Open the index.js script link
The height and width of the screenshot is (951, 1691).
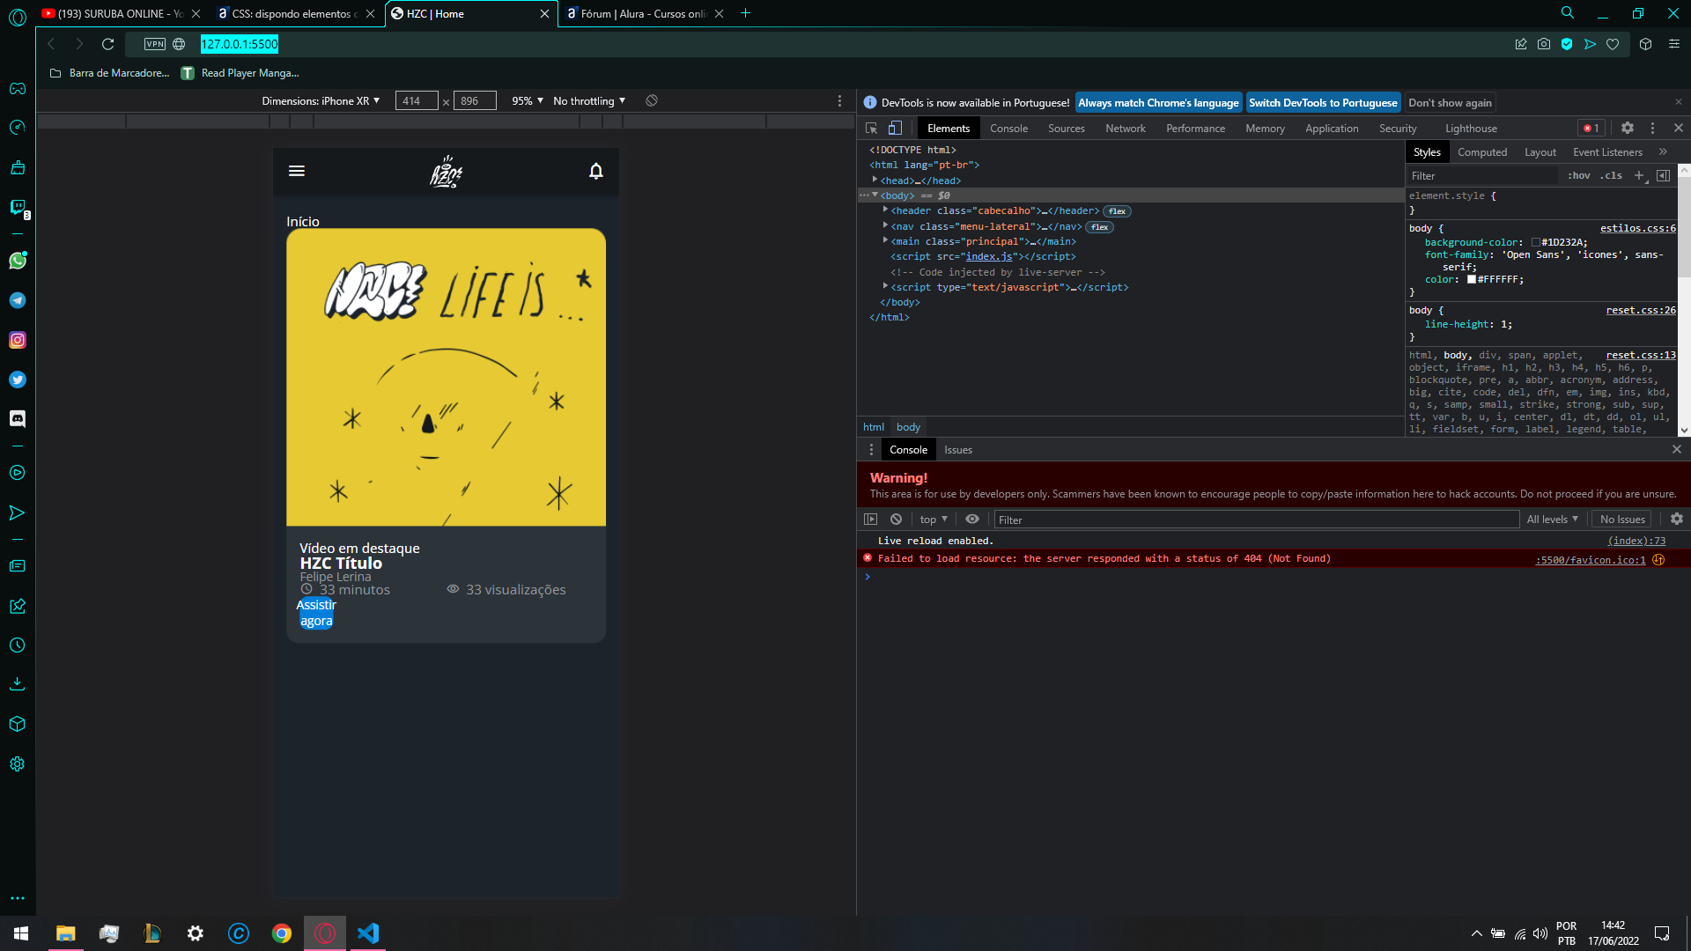[988, 256]
